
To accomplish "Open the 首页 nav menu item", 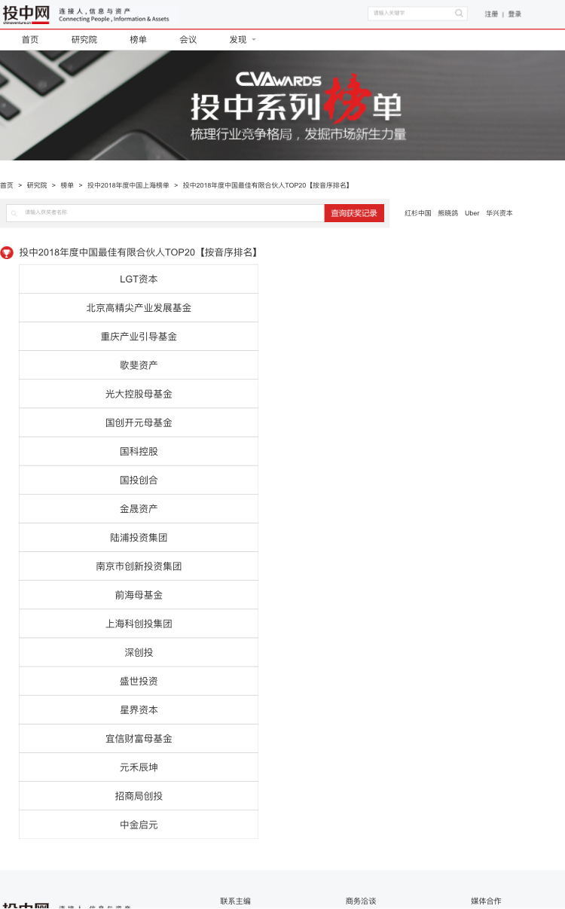I will 30,40.
